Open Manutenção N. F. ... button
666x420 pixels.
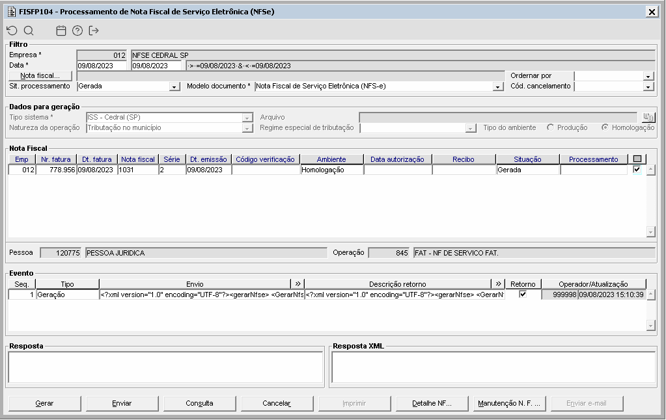click(x=509, y=404)
